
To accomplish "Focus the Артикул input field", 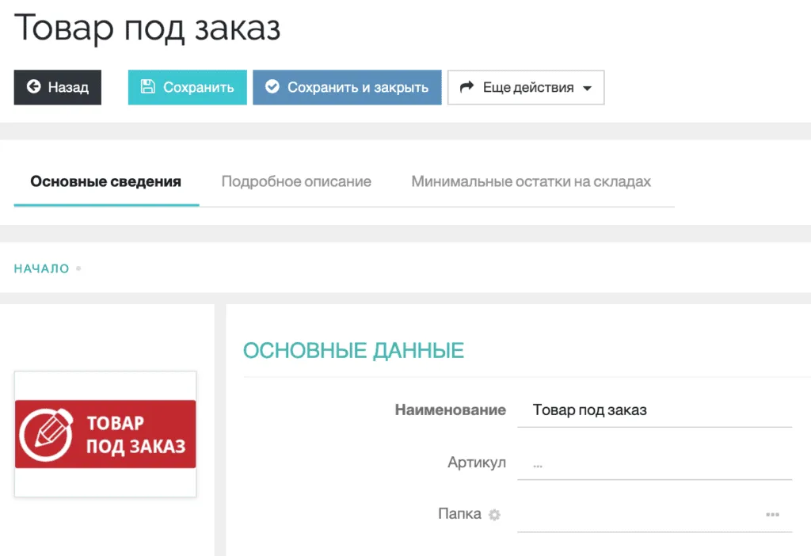I will 654,463.
